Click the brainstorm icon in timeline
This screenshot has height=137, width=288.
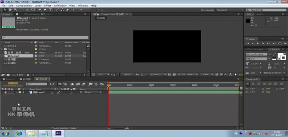[x=91, y=84]
